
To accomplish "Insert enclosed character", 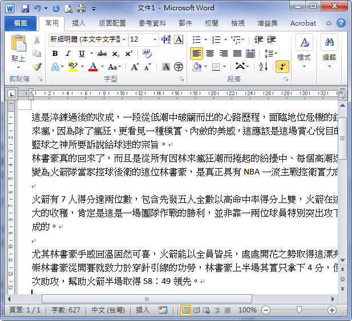I will pyautogui.click(x=179, y=67).
